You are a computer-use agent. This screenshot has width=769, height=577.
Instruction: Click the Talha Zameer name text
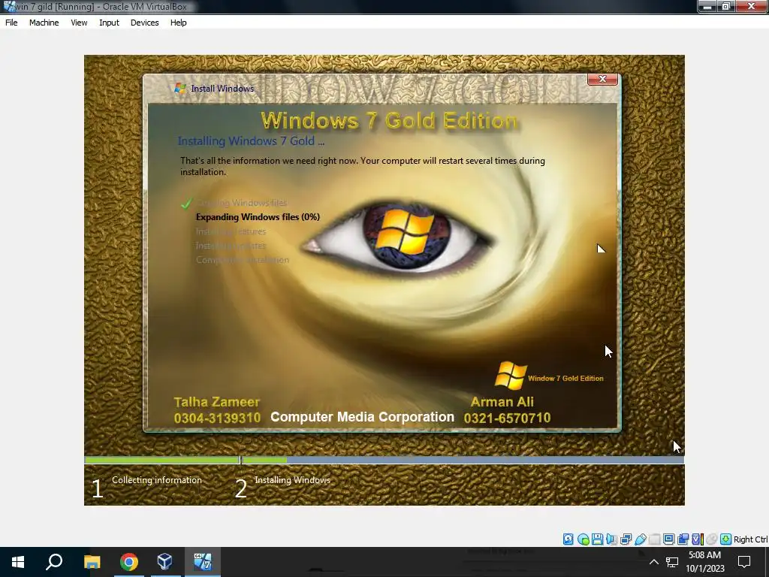pos(217,403)
